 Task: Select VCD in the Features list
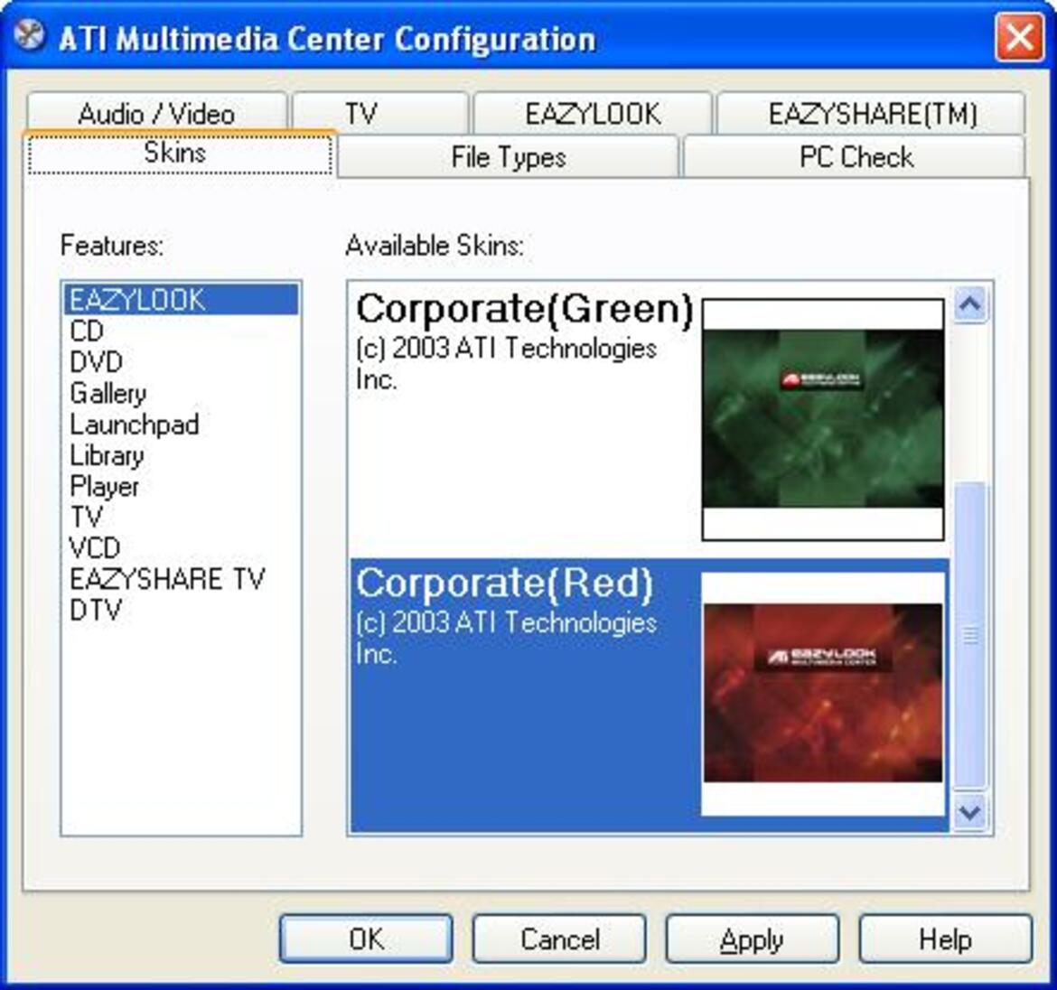coord(181,548)
